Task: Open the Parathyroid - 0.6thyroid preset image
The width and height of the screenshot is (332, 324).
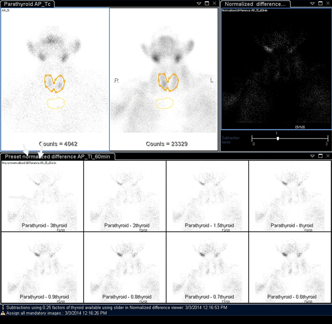Action: [x=290, y=267]
